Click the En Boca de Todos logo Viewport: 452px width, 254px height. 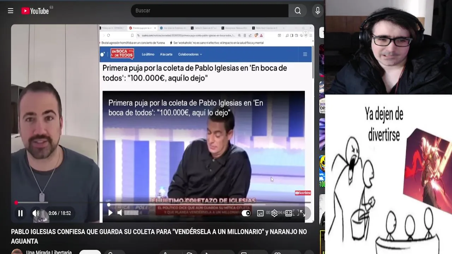[x=122, y=54]
